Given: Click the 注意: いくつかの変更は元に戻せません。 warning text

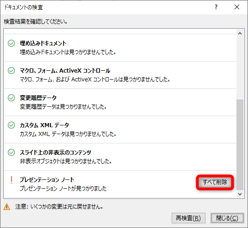Looking at the screenshot, I should tap(59, 207).
